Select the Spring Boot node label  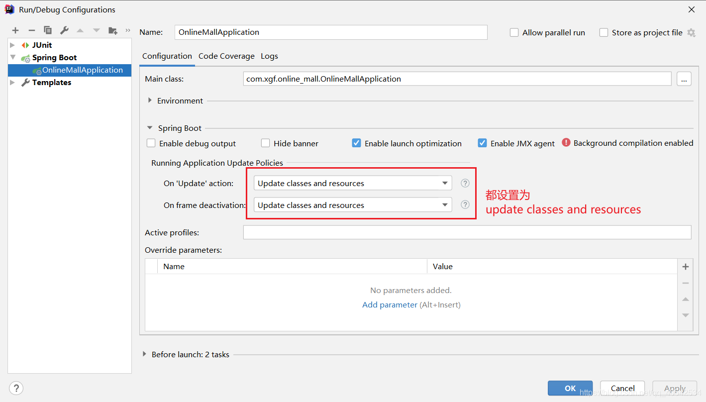[x=55, y=57]
